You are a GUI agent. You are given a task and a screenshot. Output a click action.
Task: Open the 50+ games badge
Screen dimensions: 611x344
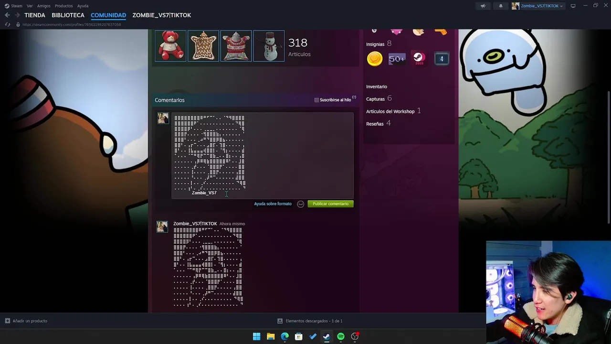(x=397, y=59)
